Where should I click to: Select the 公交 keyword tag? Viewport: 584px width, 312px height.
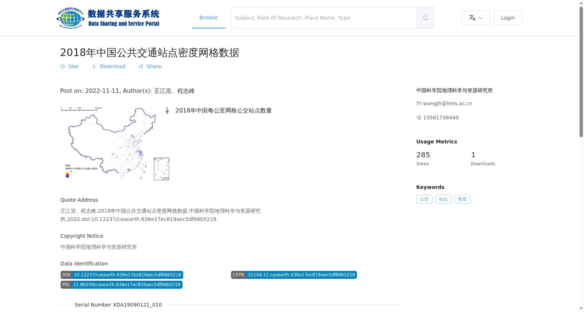coord(424,199)
